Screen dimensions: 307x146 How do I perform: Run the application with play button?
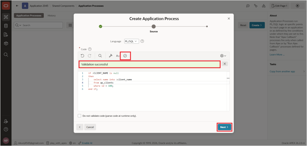[297, 6]
